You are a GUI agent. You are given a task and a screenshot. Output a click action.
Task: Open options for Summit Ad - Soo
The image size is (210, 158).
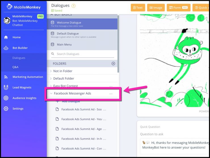point(105,110)
